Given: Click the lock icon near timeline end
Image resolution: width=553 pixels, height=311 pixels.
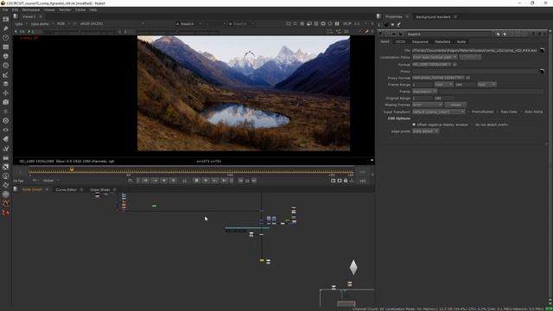Looking at the screenshot, I should tap(346, 181).
